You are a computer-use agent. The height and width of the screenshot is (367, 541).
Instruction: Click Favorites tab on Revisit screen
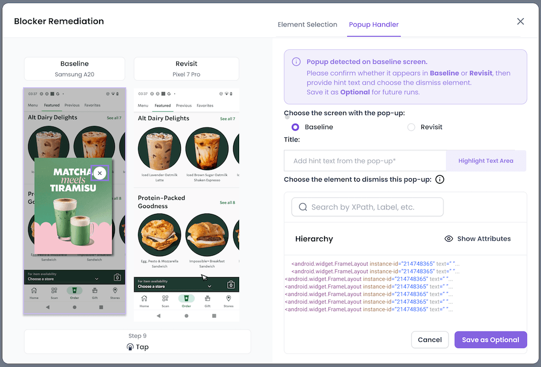pyautogui.click(x=205, y=105)
